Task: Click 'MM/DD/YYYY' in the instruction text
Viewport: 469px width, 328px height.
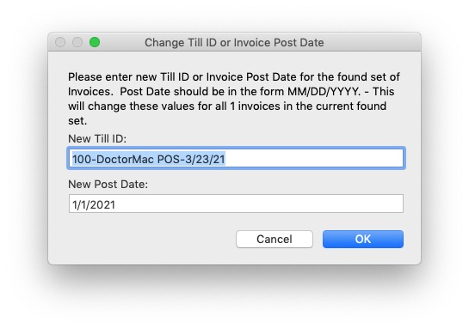Action: [324, 92]
